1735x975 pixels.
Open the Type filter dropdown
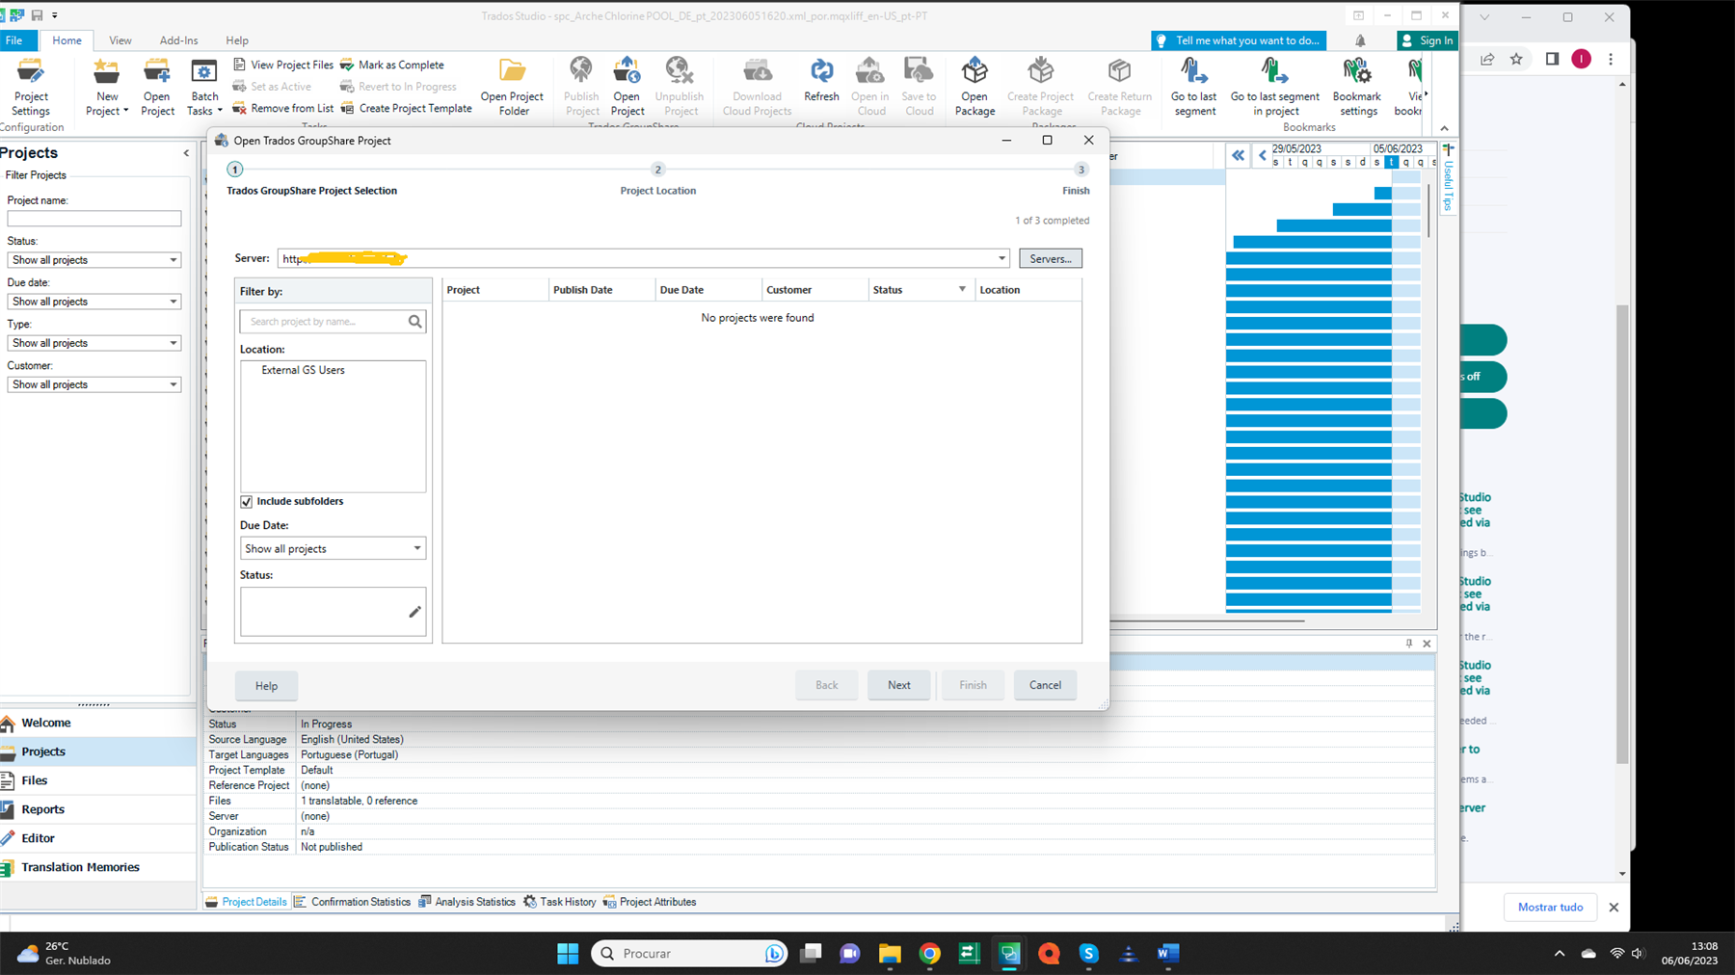pyautogui.click(x=94, y=343)
